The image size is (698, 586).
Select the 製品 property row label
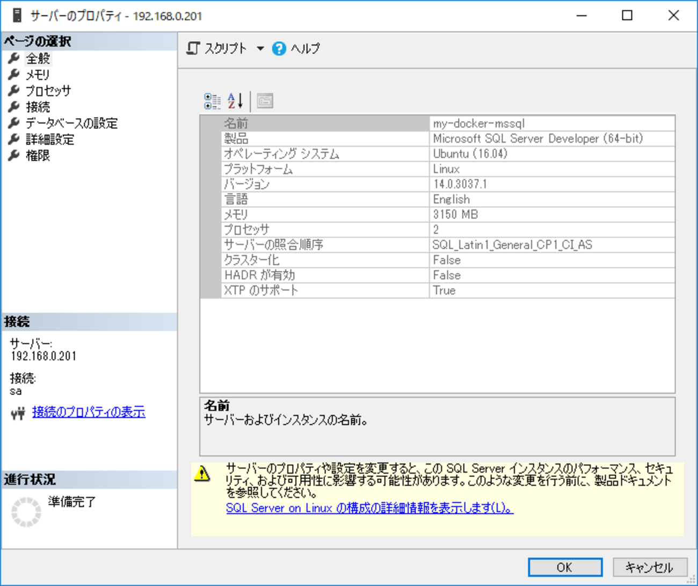[236, 139]
